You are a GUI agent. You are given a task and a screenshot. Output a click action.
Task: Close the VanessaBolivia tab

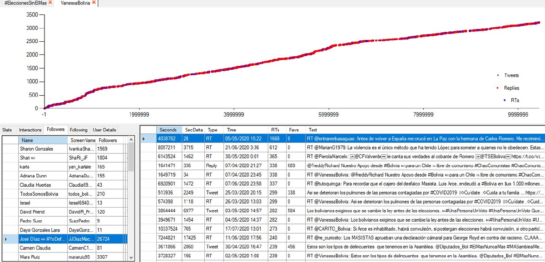click(94, 3)
